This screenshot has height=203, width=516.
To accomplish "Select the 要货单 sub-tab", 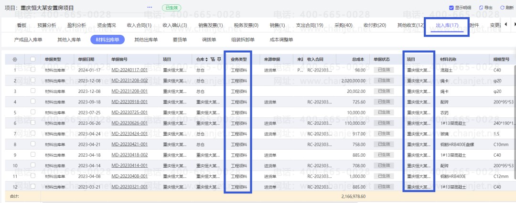I will 180,40.
